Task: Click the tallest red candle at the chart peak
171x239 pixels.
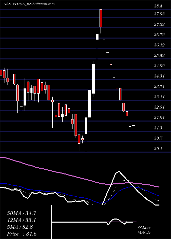Action: pyautogui.click(x=101, y=18)
